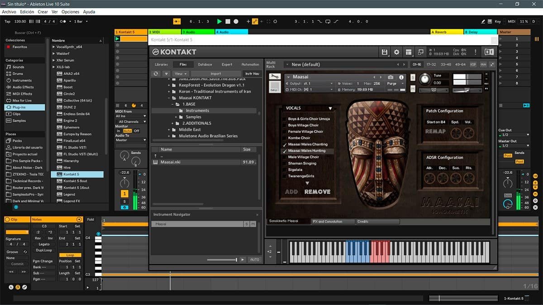Open the Ayuda menu

89,12
